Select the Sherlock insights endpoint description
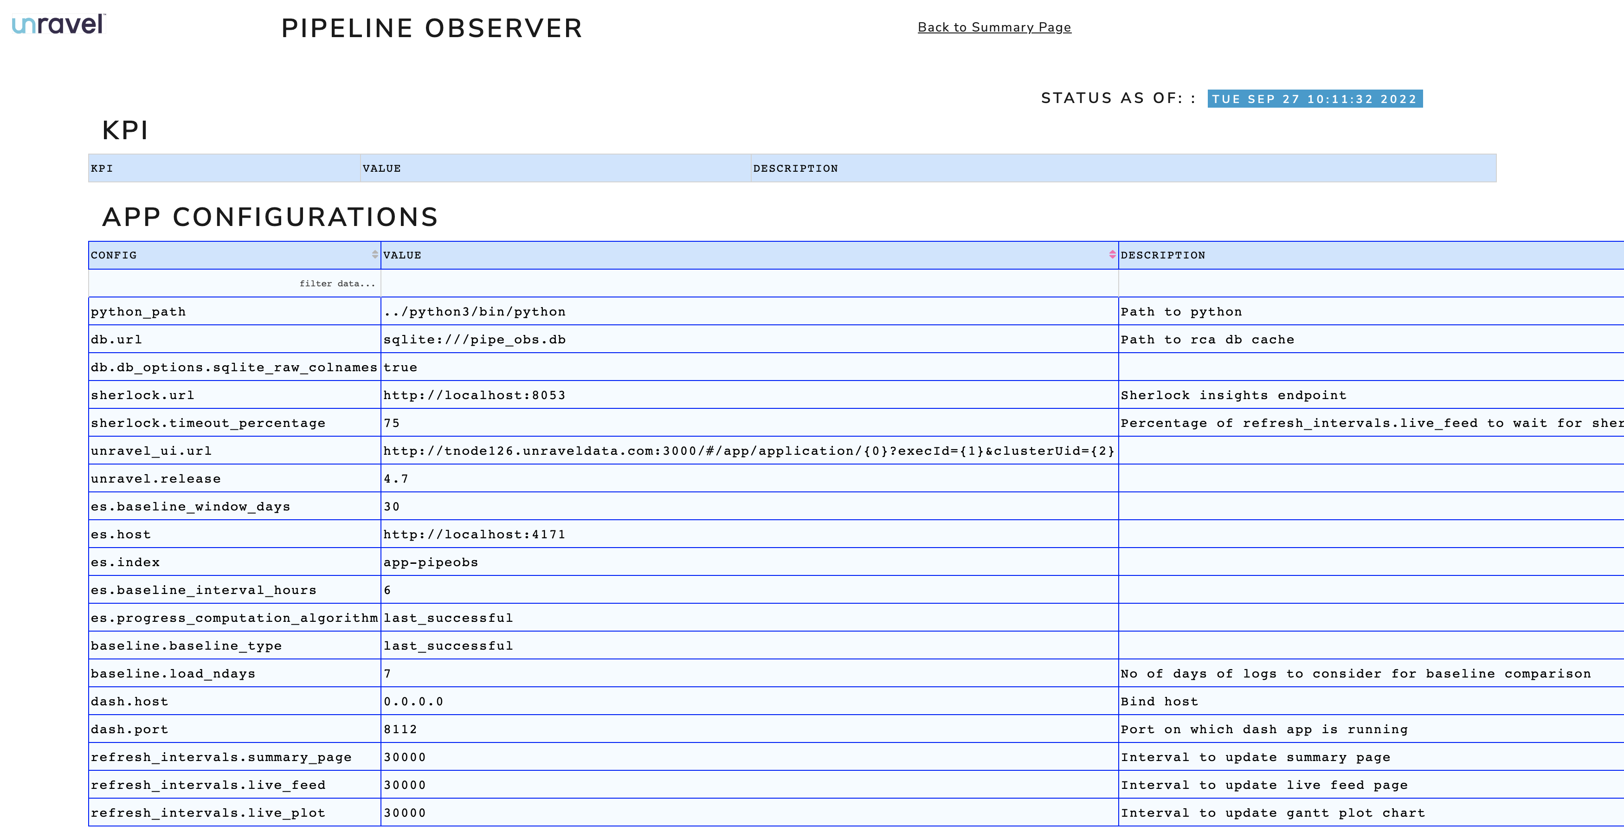The image size is (1624, 839). point(1233,394)
